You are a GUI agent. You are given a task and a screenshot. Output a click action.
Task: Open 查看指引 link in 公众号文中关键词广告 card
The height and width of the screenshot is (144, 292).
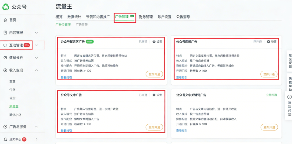coord(182,131)
